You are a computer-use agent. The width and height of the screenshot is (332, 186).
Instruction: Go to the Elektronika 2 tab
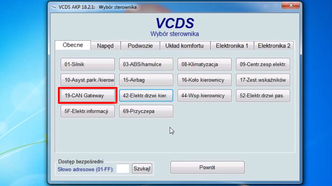click(274, 46)
